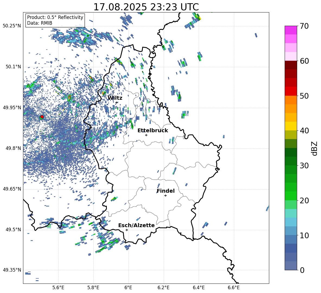Click the Wiltz station cross marker

coord(117,102)
